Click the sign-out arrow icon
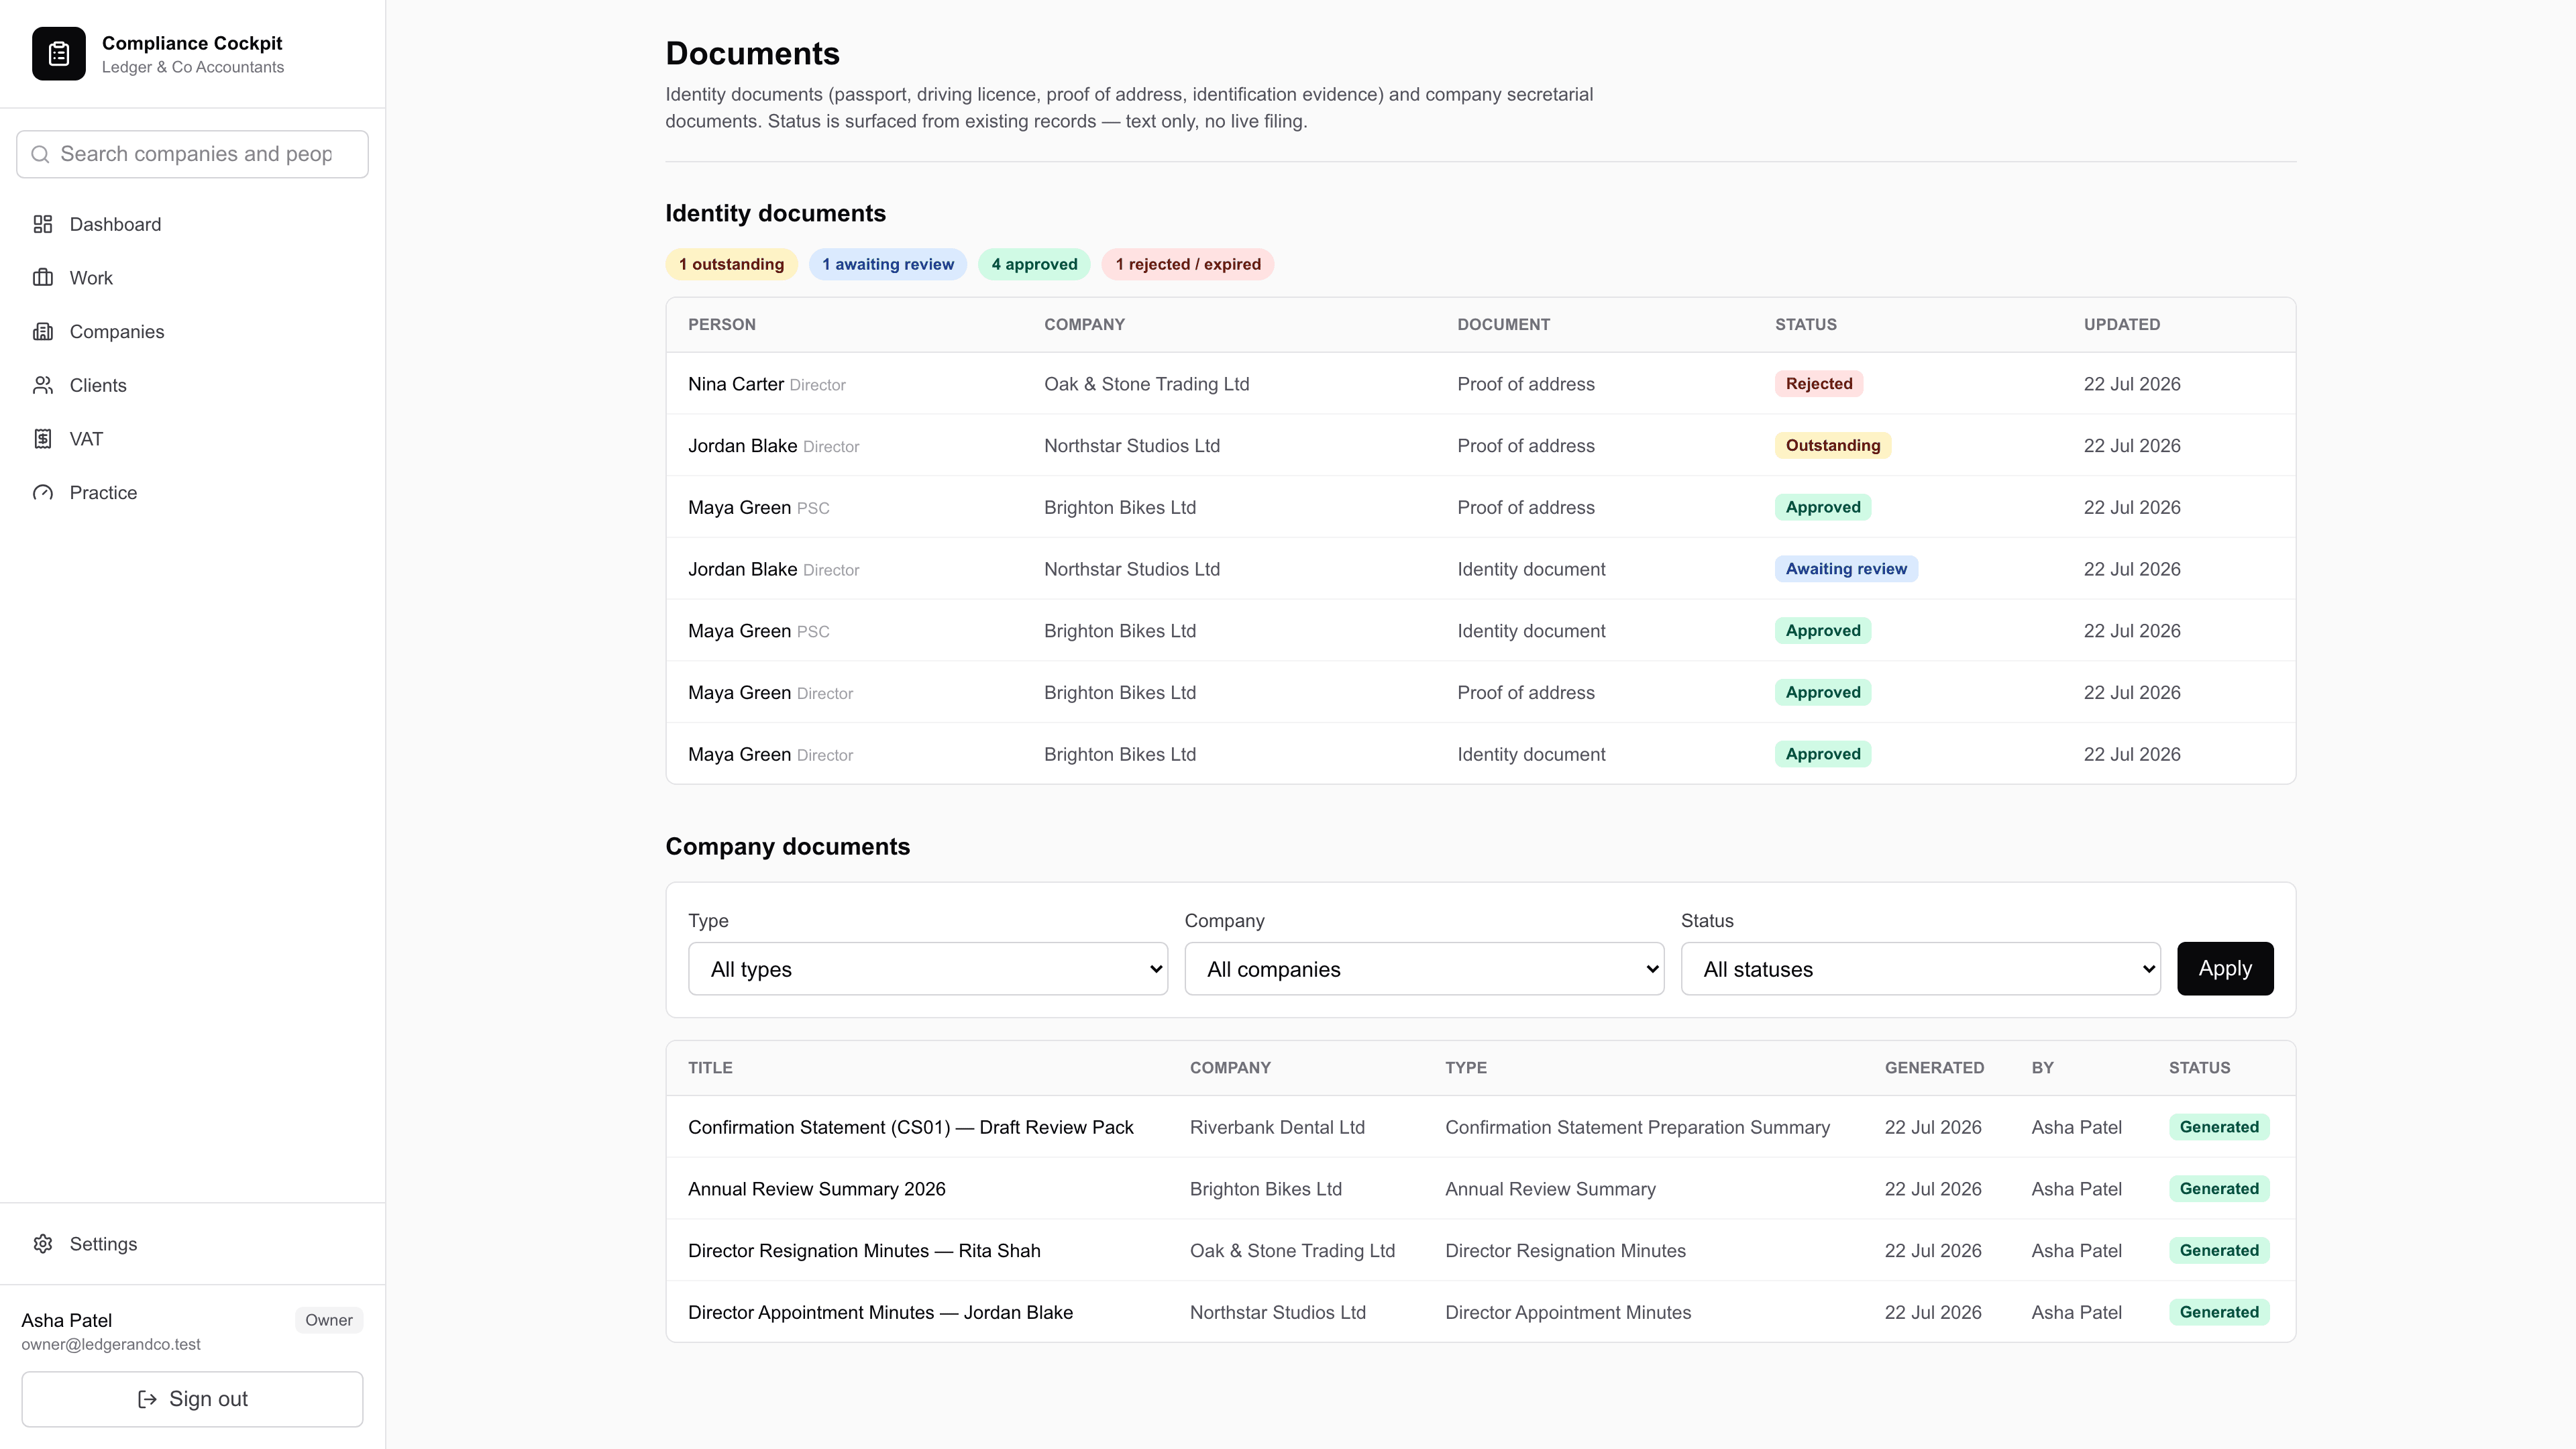Viewport: 2576px width, 1449px height. point(147,1399)
